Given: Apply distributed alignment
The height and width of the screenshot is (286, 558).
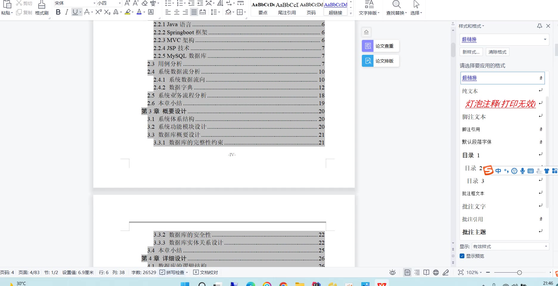Looking at the screenshot, I should [x=203, y=12].
